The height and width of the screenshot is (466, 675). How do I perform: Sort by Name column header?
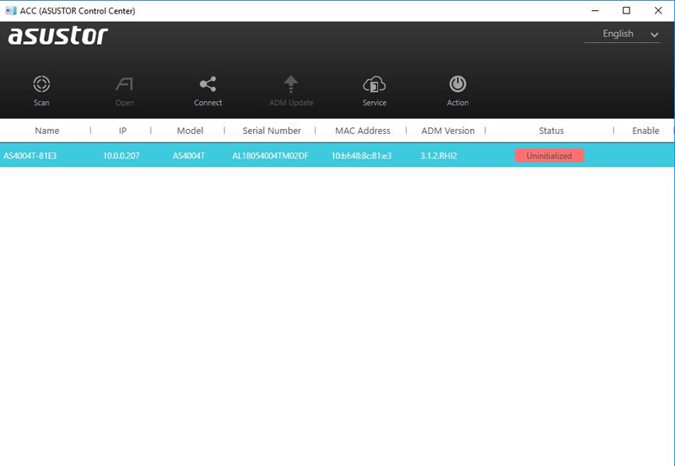pyautogui.click(x=47, y=131)
